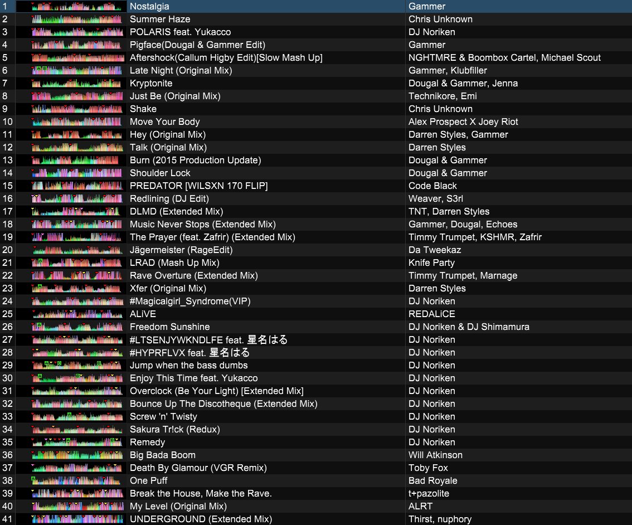This screenshot has width=632, height=525.
Task: Select Just Be (Original Mix)
Action: click(175, 96)
